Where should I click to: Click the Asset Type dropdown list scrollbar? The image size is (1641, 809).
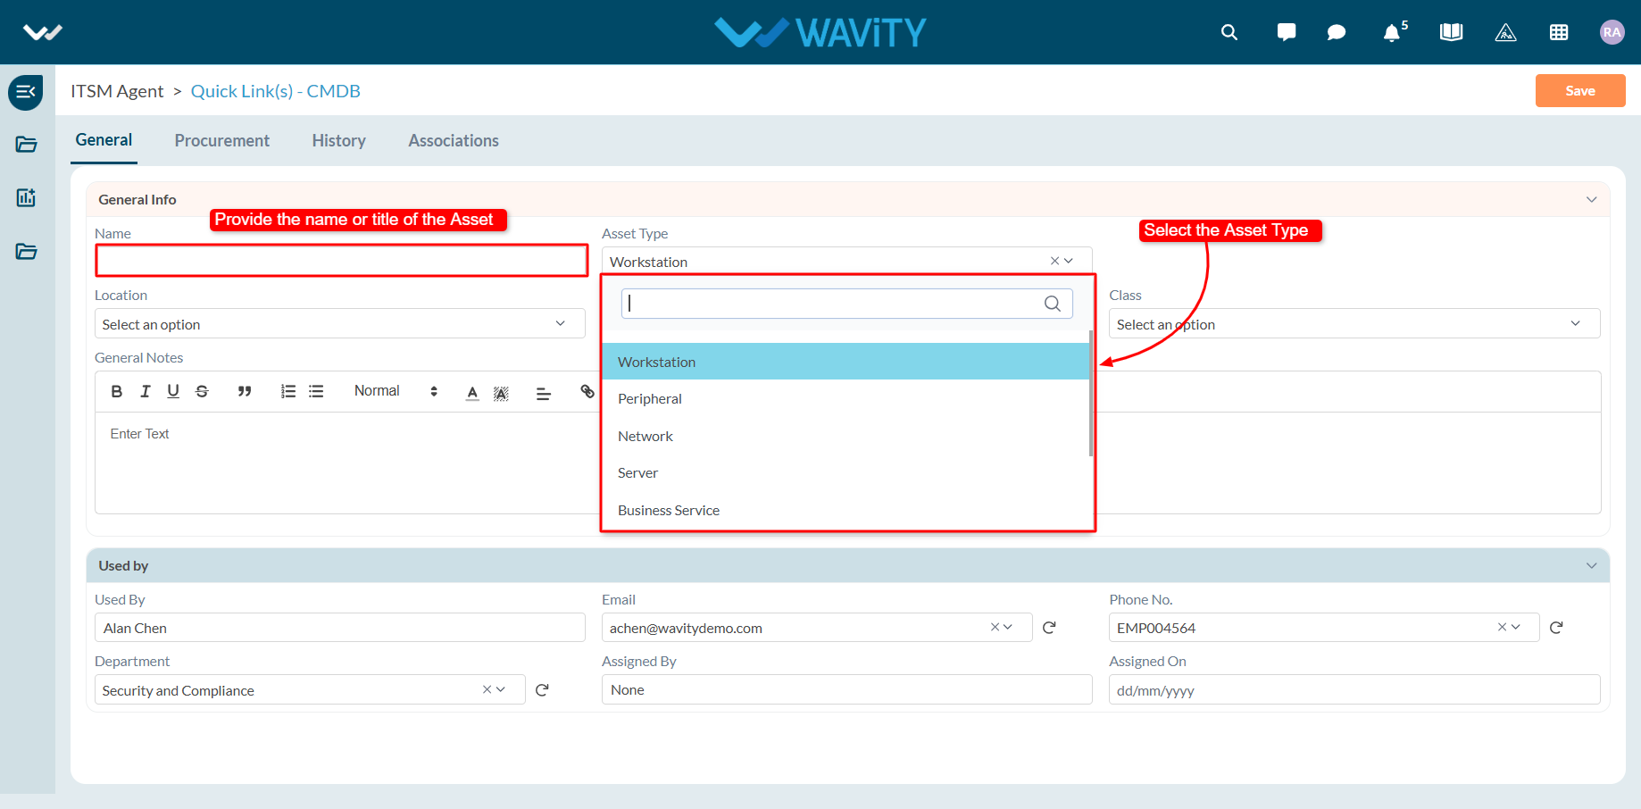(1091, 393)
